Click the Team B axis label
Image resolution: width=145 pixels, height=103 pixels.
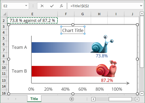[19, 71]
